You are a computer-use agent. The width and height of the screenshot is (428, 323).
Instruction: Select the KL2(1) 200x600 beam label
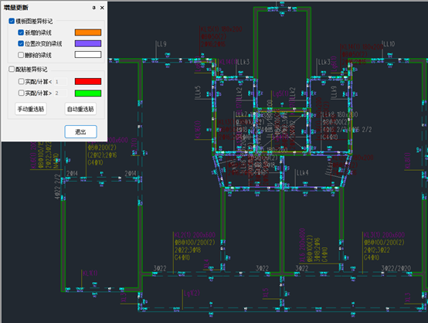pos(195,235)
